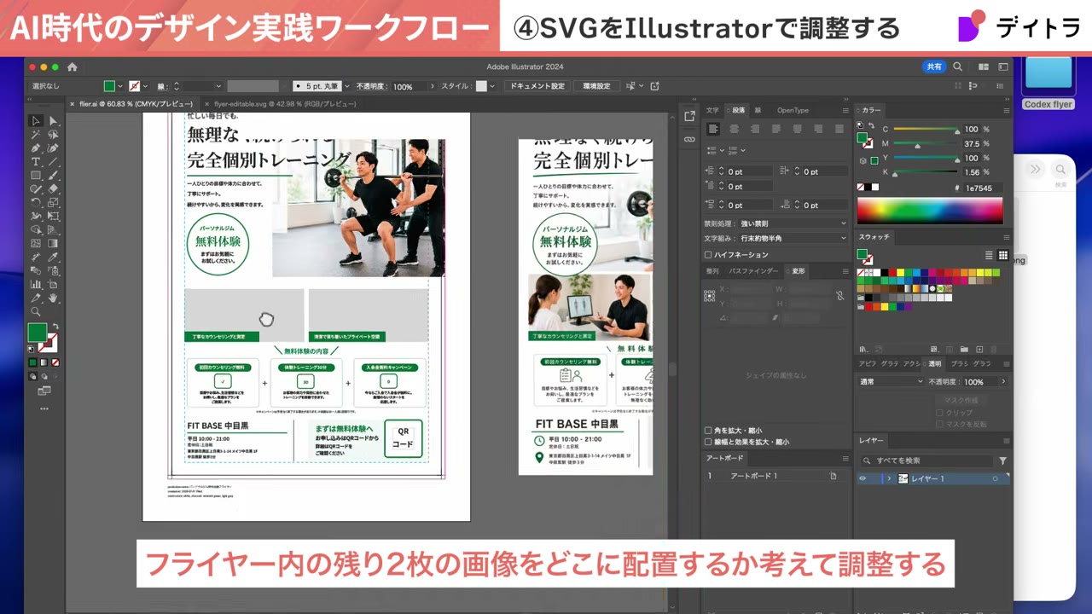Click the ドキュメント設定 button
The height and width of the screenshot is (614, 1092).
click(537, 86)
